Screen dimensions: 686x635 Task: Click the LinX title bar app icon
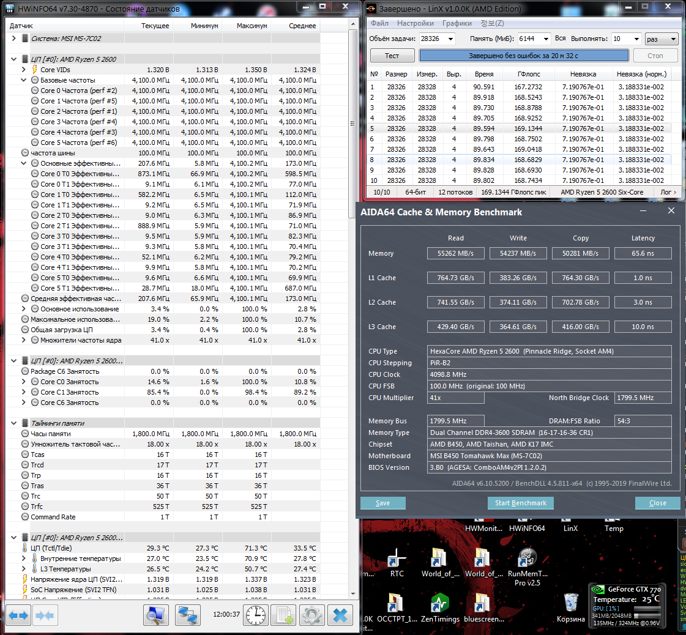(x=371, y=9)
